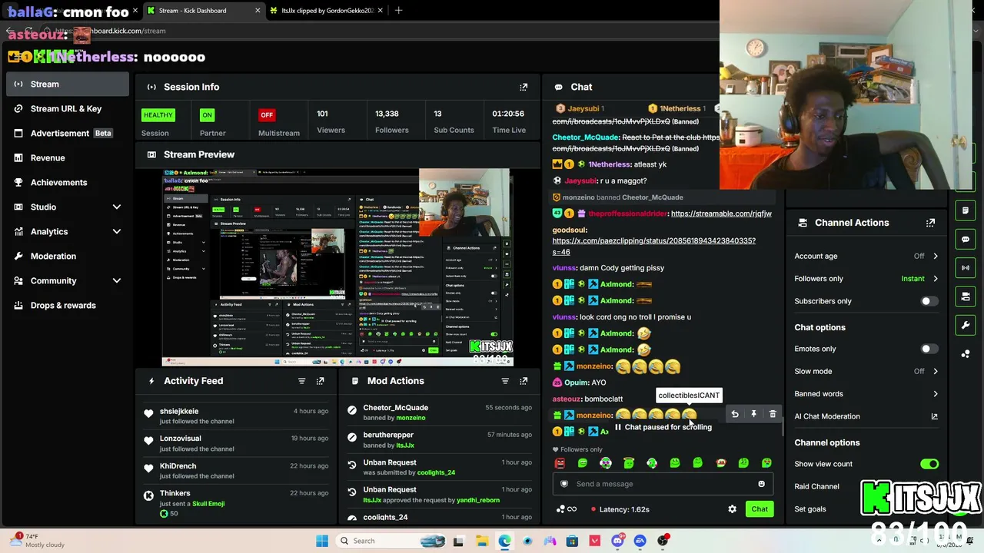Pin monzeino's highlighted chat message
The image size is (984, 553).
(x=753, y=414)
